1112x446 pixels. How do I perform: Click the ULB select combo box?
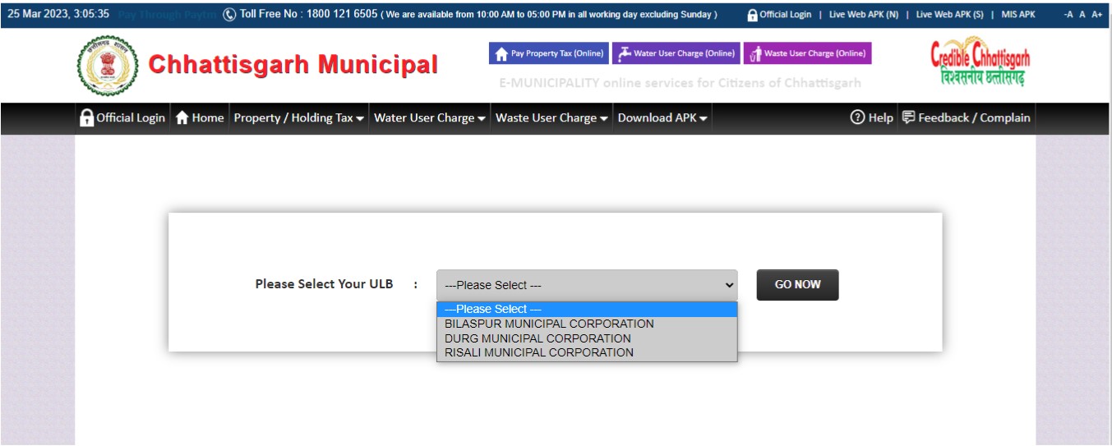click(x=587, y=285)
